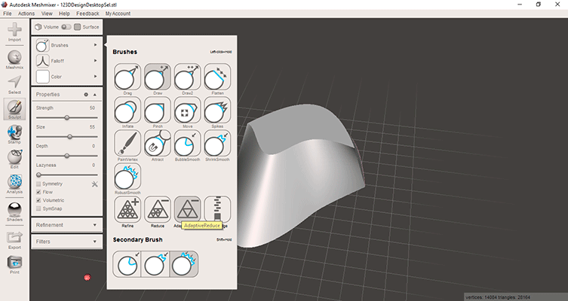Pick the Flatten brush
The image size is (568, 301).
tap(217, 77)
